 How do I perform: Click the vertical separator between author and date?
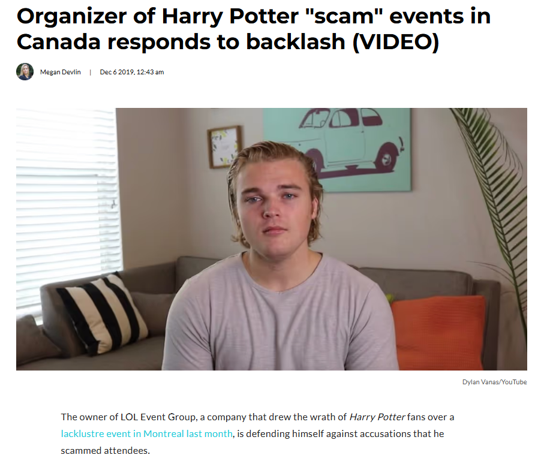click(90, 72)
